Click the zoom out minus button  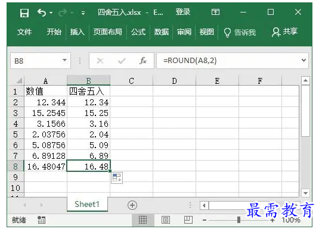[205, 220]
